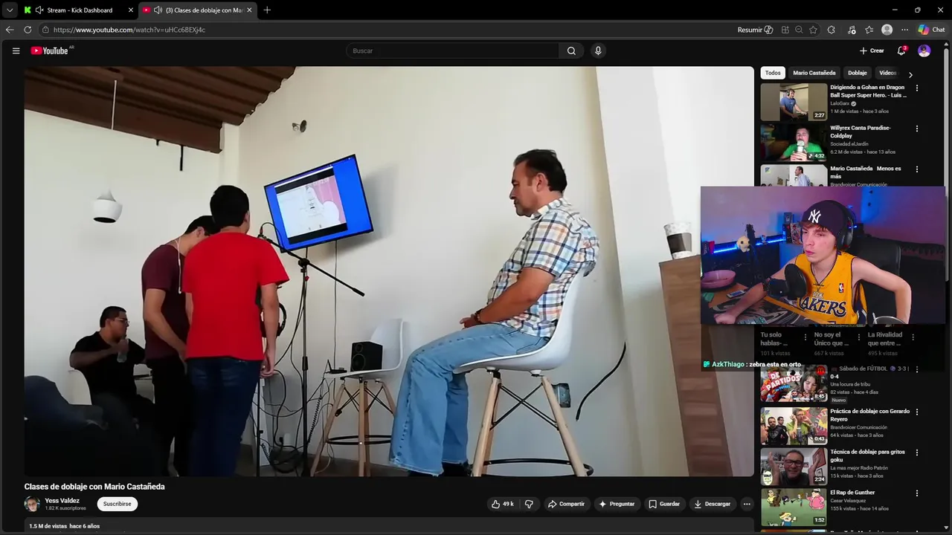Open a new browser tab

point(267,10)
